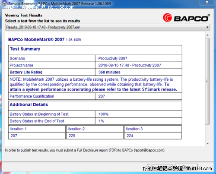Click the scroll up arrow

(207, 35)
